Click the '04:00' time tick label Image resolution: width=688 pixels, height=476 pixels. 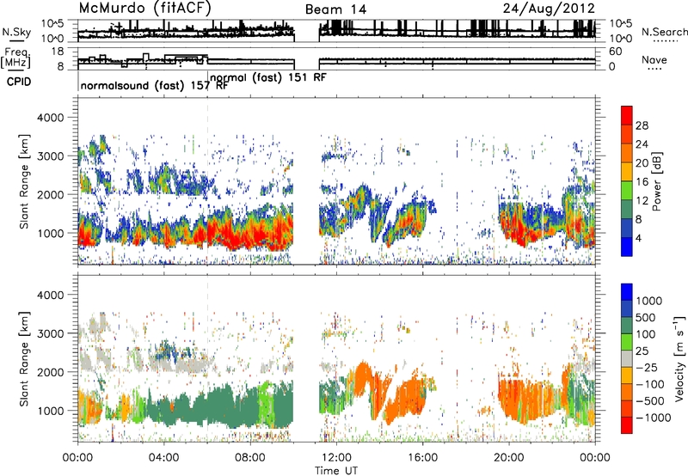163,458
